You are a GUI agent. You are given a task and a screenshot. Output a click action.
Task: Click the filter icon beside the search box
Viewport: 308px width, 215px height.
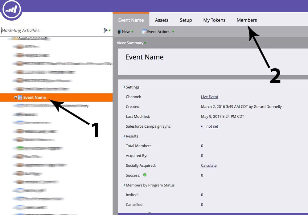[106, 30]
